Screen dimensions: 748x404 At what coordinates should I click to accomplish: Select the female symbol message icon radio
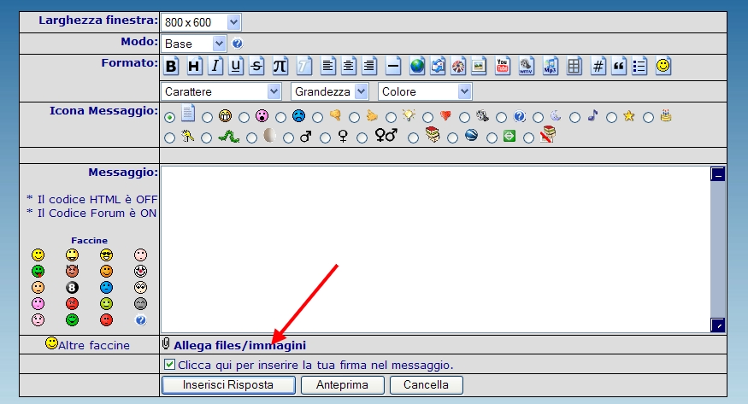tap(325, 138)
